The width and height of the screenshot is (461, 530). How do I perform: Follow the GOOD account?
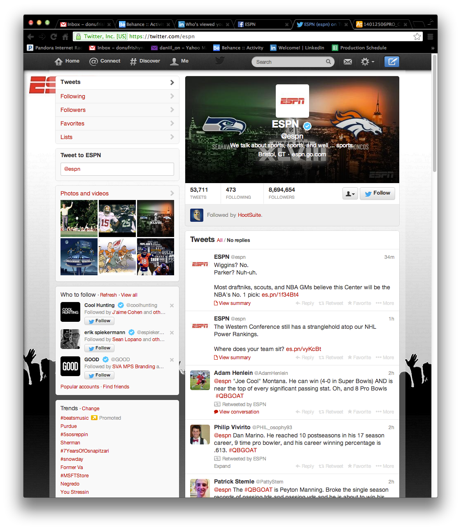click(x=99, y=375)
